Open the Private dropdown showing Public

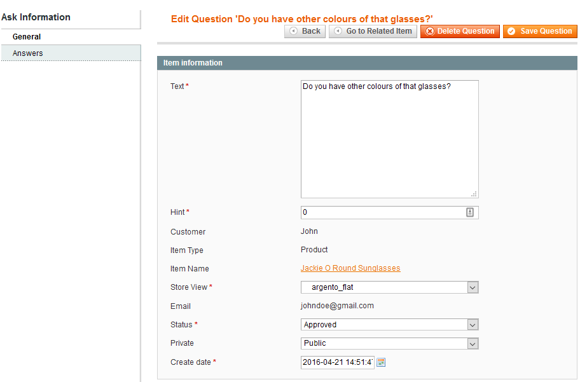point(389,343)
